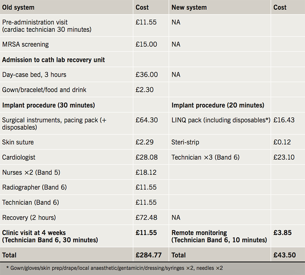This screenshot has width=305, height=275.
Task: Select the 'Remote monitoring' cell
Action: 199,233
